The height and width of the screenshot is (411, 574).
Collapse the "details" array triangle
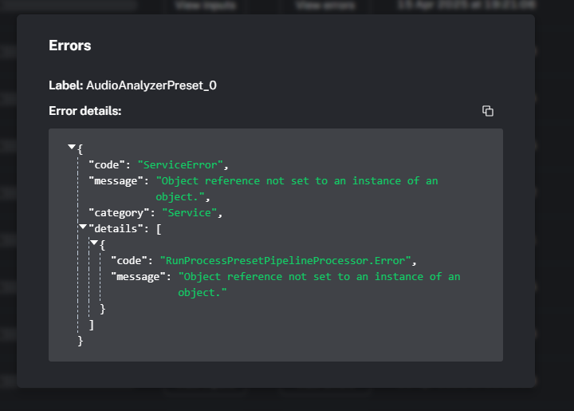83,227
